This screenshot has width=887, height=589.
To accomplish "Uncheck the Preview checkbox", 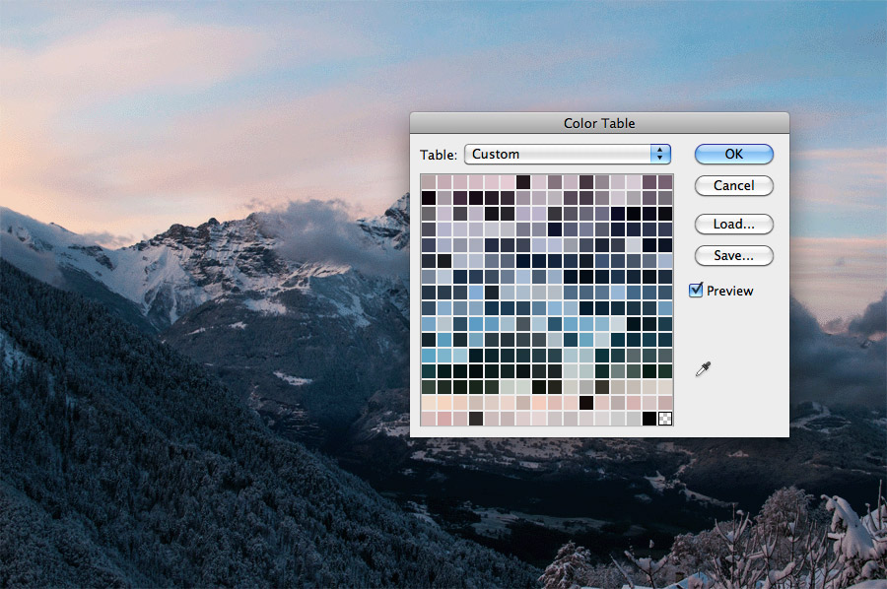I will coord(697,290).
